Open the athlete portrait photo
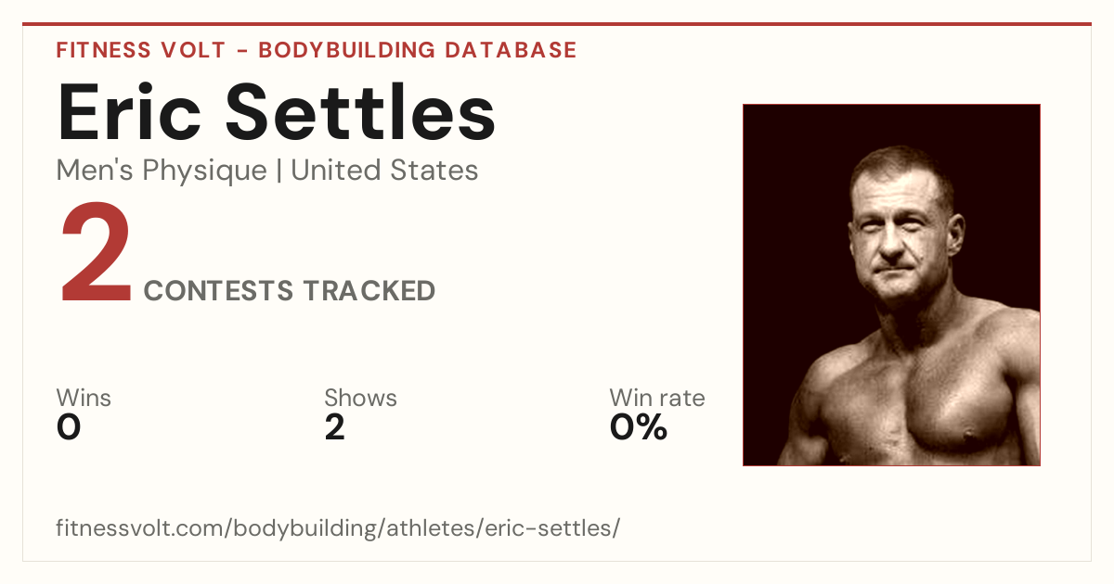This screenshot has width=1114, height=584. 891,285
